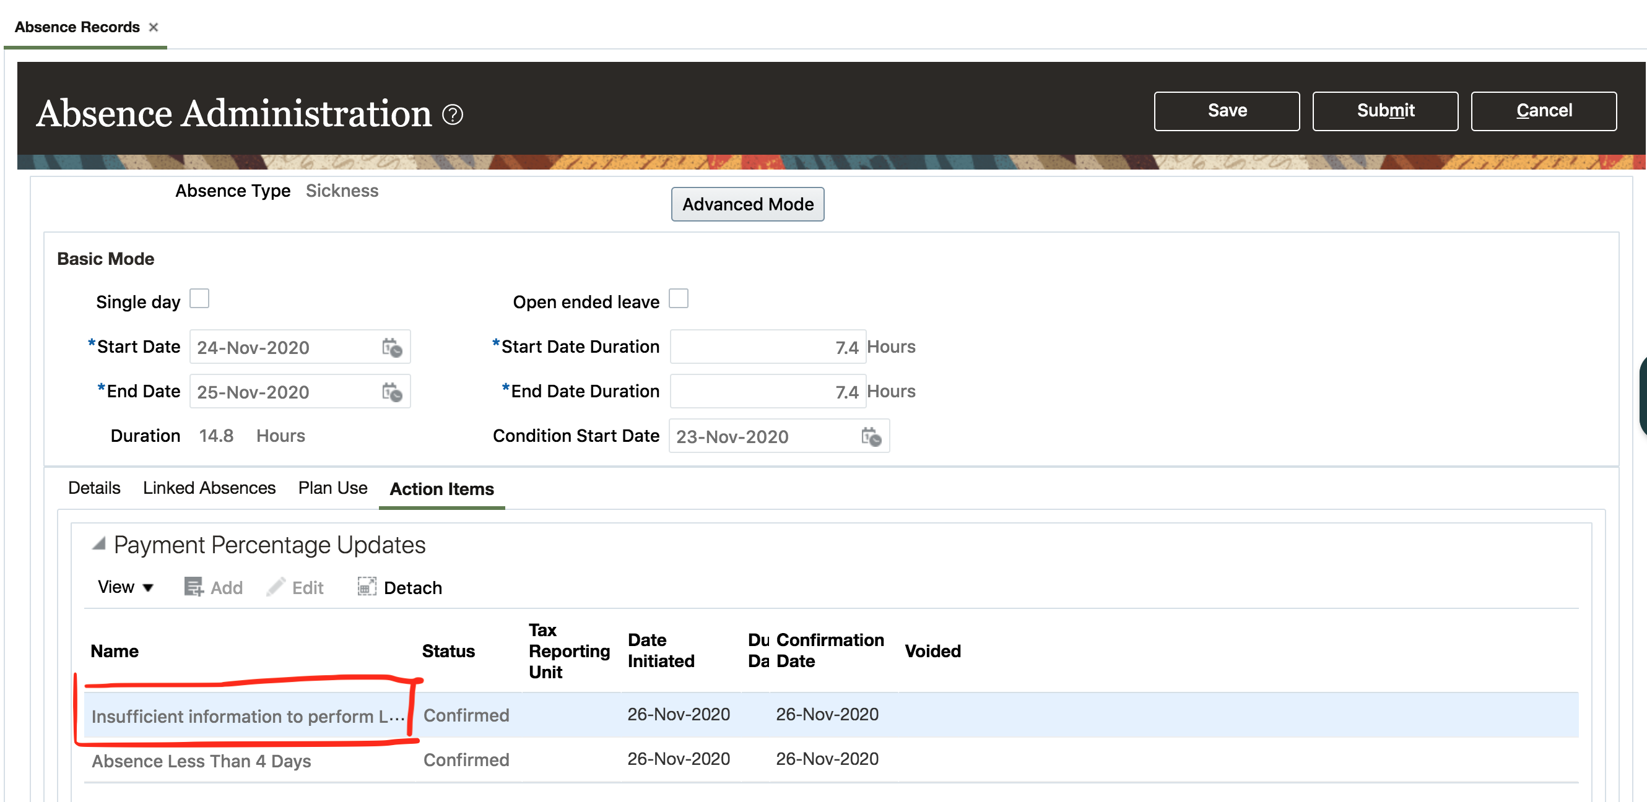Screen dimensions: 1647x802
Task: Open Start Date calendar picker
Action: 392,348
